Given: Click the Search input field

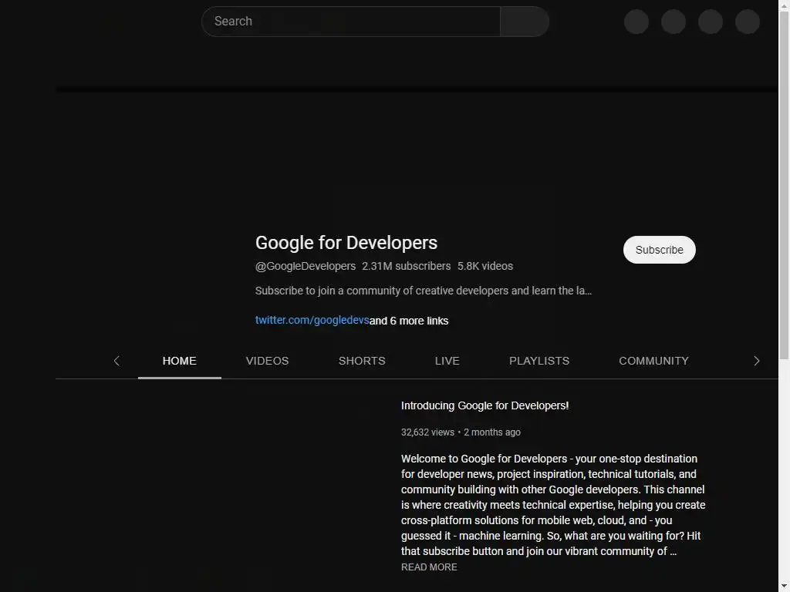Looking at the screenshot, I should pos(351,21).
